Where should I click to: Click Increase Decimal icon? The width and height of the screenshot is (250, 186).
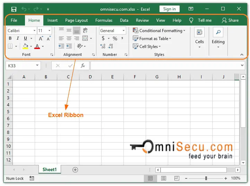[103, 46]
